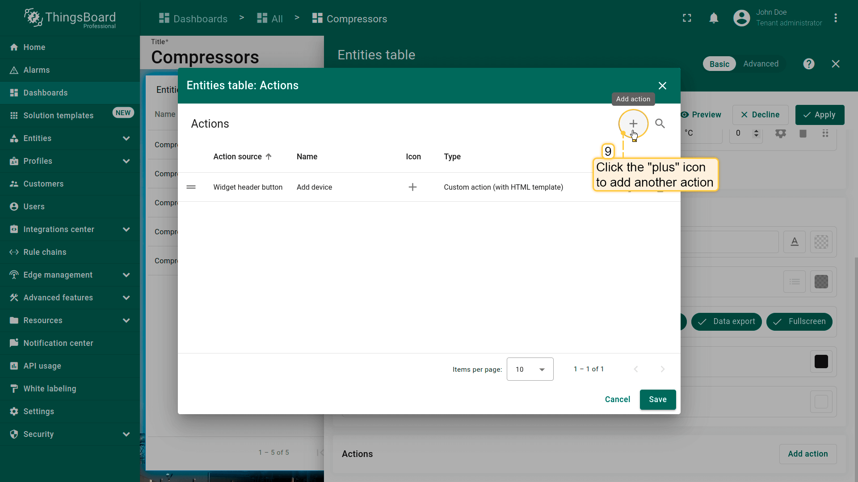Click the Save button

point(657,399)
